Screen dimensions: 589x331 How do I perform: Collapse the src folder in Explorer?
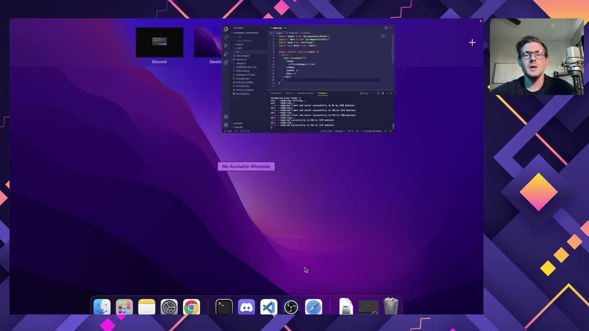[x=238, y=52]
